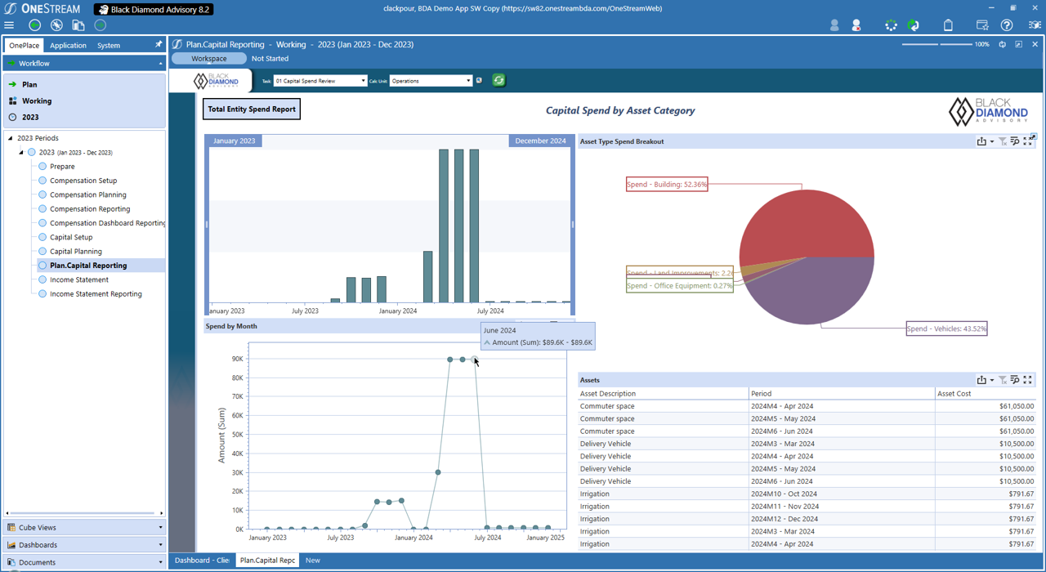Collapse the Workflow section header
Image resolution: width=1046 pixels, height=572 pixels.
point(84,63)
